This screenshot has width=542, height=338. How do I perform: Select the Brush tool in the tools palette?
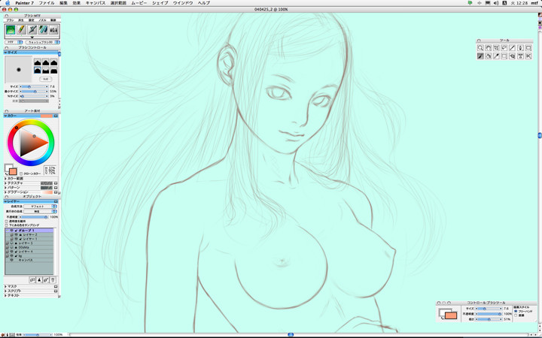point(480,56)
